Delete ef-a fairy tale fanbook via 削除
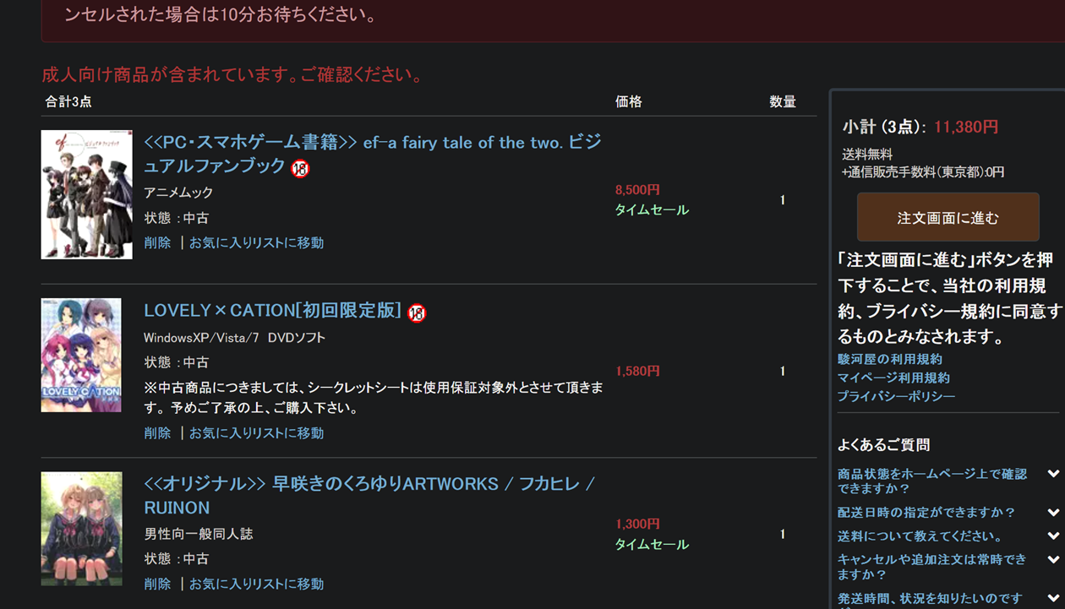 (x=157, y=242)
